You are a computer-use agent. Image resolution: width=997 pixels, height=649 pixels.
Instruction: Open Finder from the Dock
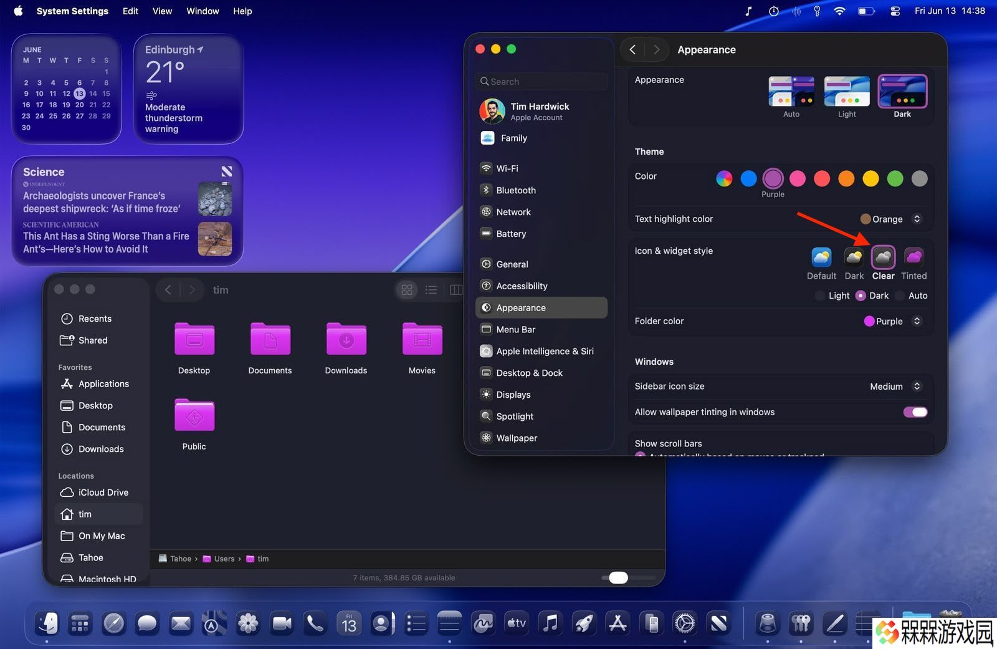click(47, 623)
